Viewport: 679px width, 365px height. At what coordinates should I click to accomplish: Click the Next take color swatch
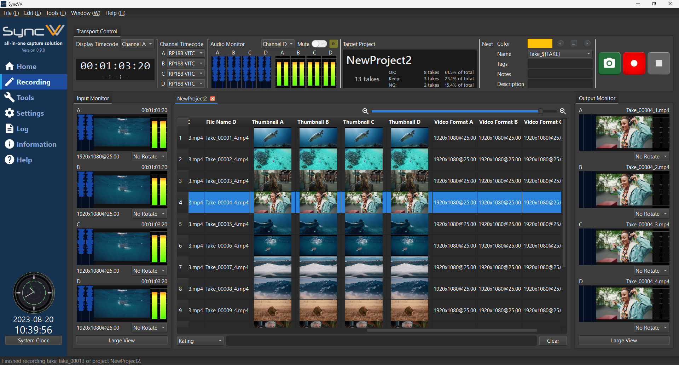(x=539, y=43)
